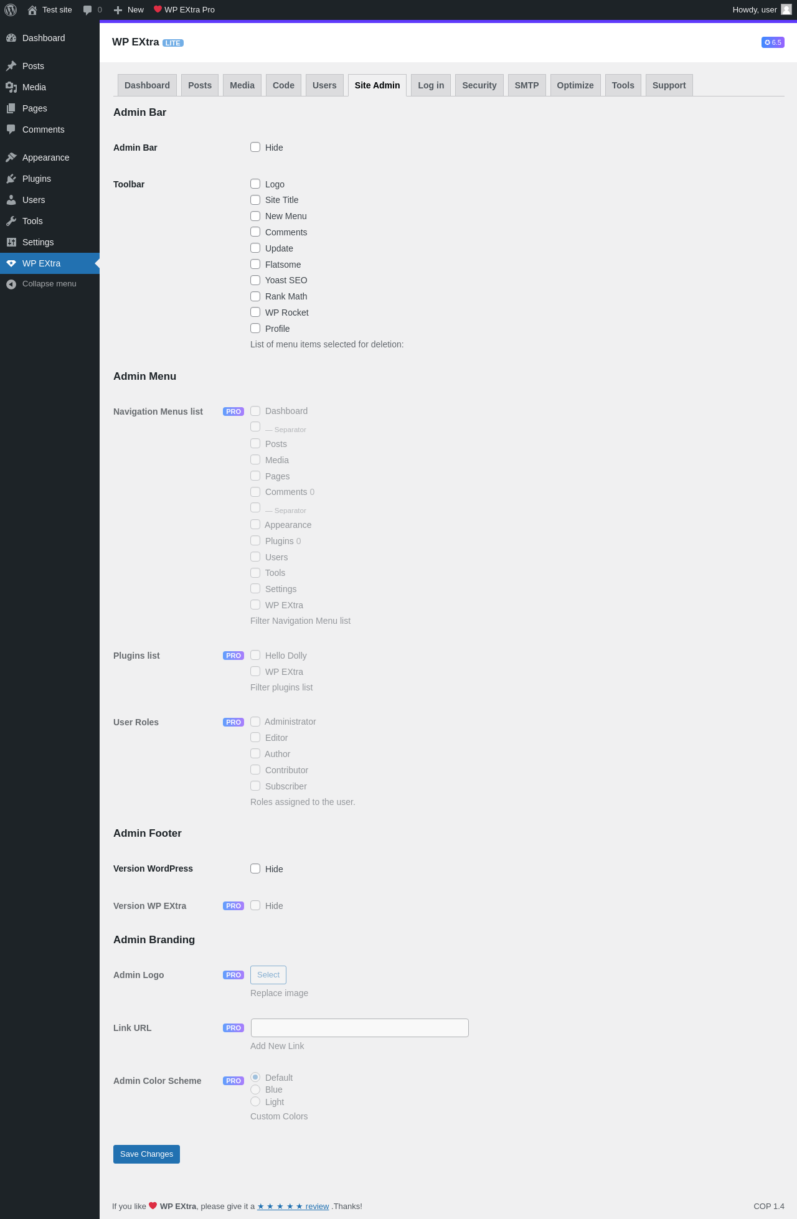Click the plus icon beside New
This screenshot has width=797, height=1219.
[x=118, y=10]
